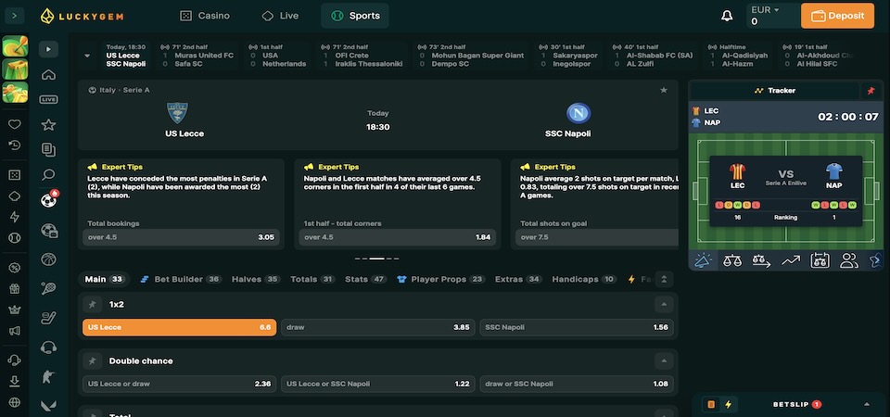Select the basketball sport icon

point(49,259)
